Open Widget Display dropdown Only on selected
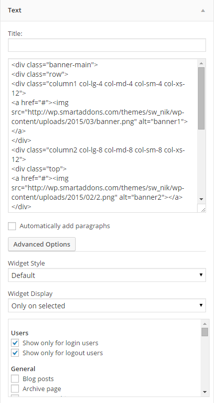Screen dimensions: 214x403 [x=107, y=305]
